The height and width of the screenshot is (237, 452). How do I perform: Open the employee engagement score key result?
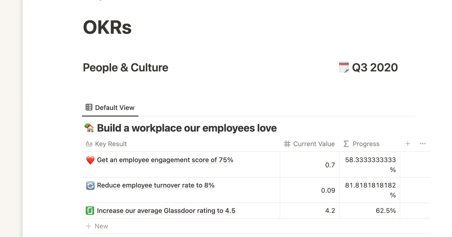(x=165, y=160)
